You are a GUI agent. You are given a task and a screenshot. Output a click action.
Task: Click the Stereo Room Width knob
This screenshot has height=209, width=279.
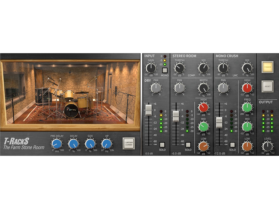(204, 88)
